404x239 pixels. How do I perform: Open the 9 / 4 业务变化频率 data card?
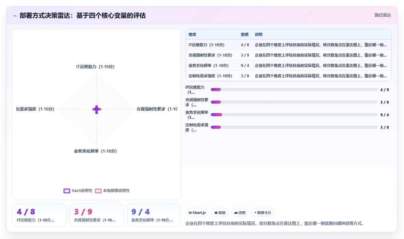click(154, 215)
